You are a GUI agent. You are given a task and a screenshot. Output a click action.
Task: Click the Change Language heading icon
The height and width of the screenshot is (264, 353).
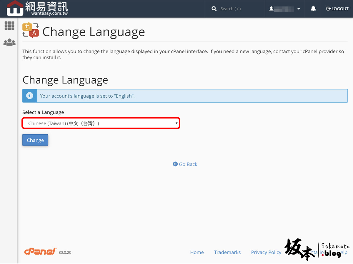(31, 30)
